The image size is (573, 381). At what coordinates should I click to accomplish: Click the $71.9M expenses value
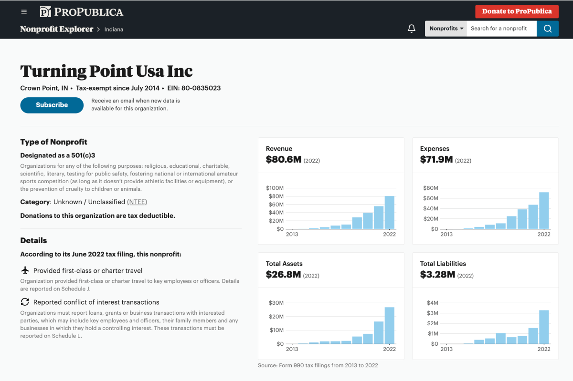(x=436, y=160)
